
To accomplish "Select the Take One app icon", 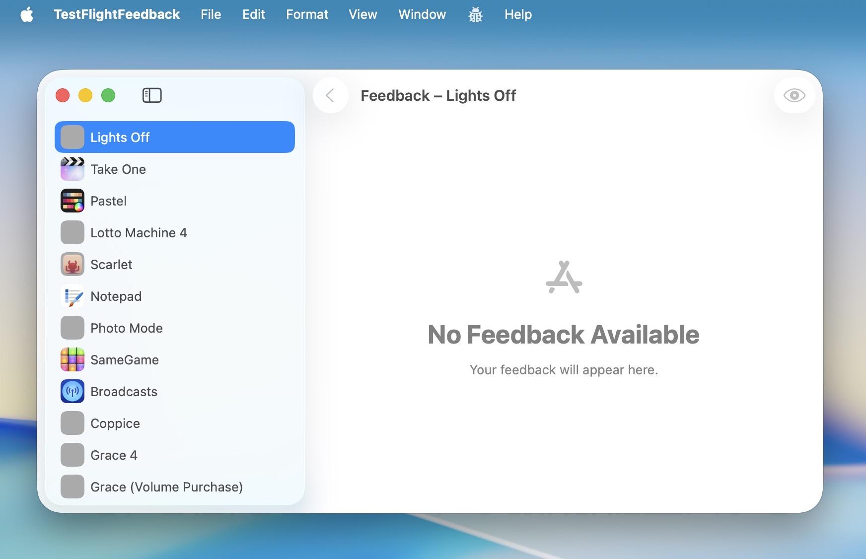I will point(72,169).
